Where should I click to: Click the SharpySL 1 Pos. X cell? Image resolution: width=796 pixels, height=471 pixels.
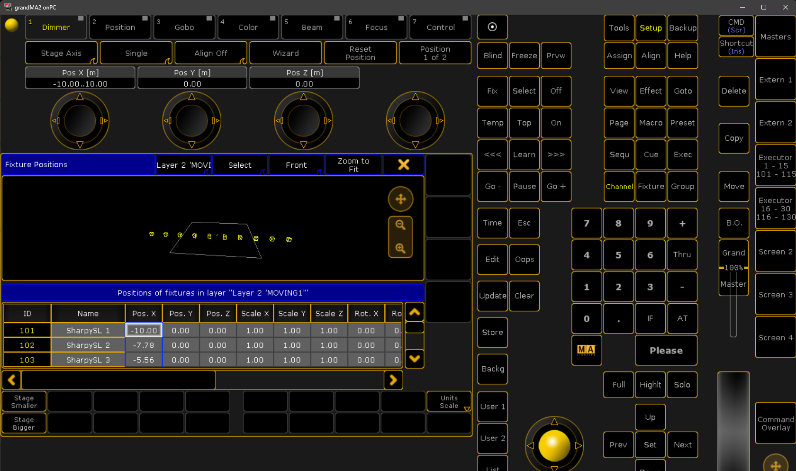coord(144,330)
